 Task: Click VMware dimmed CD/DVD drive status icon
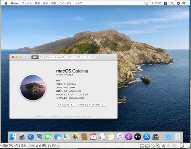point(153,146)
